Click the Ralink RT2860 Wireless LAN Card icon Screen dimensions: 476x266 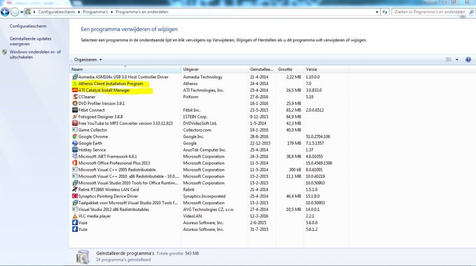[x=75, y=190]
